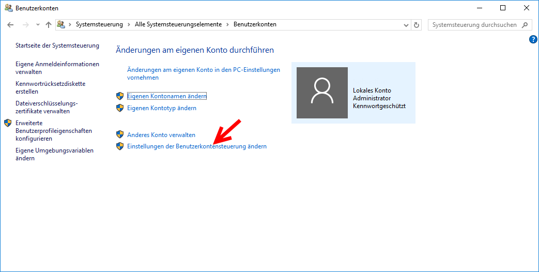Click the shield icon beside Anderes Konto verwalten

(x=120, y=134)
